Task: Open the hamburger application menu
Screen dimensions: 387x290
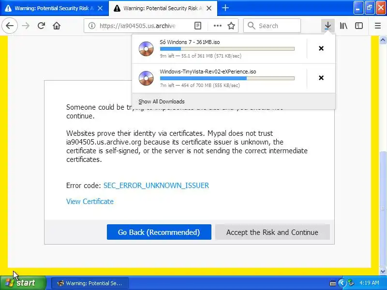Action: click(x=378, y=26)
